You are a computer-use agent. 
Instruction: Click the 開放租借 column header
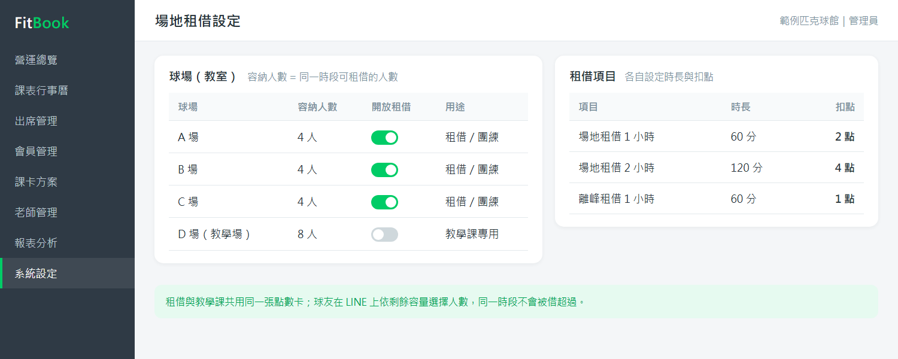point(391,107)
